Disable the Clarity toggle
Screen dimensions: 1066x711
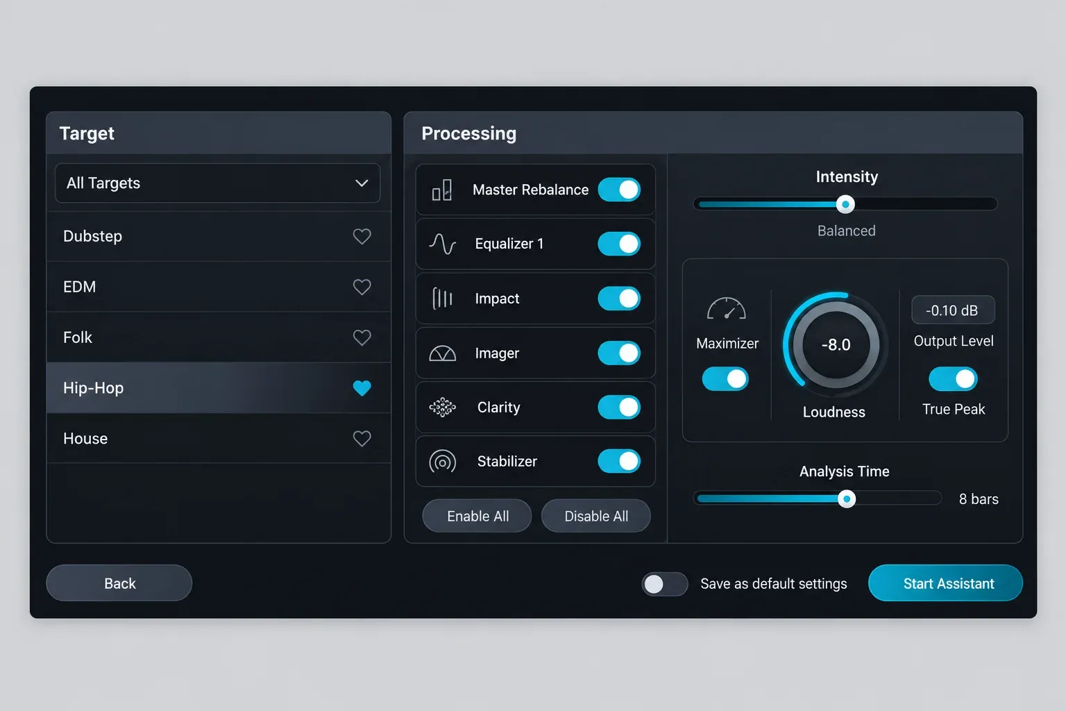(x=619, y=408)
